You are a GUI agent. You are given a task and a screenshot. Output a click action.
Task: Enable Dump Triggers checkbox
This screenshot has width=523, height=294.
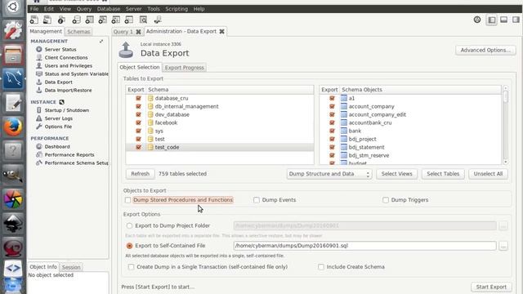pos(386,200)
